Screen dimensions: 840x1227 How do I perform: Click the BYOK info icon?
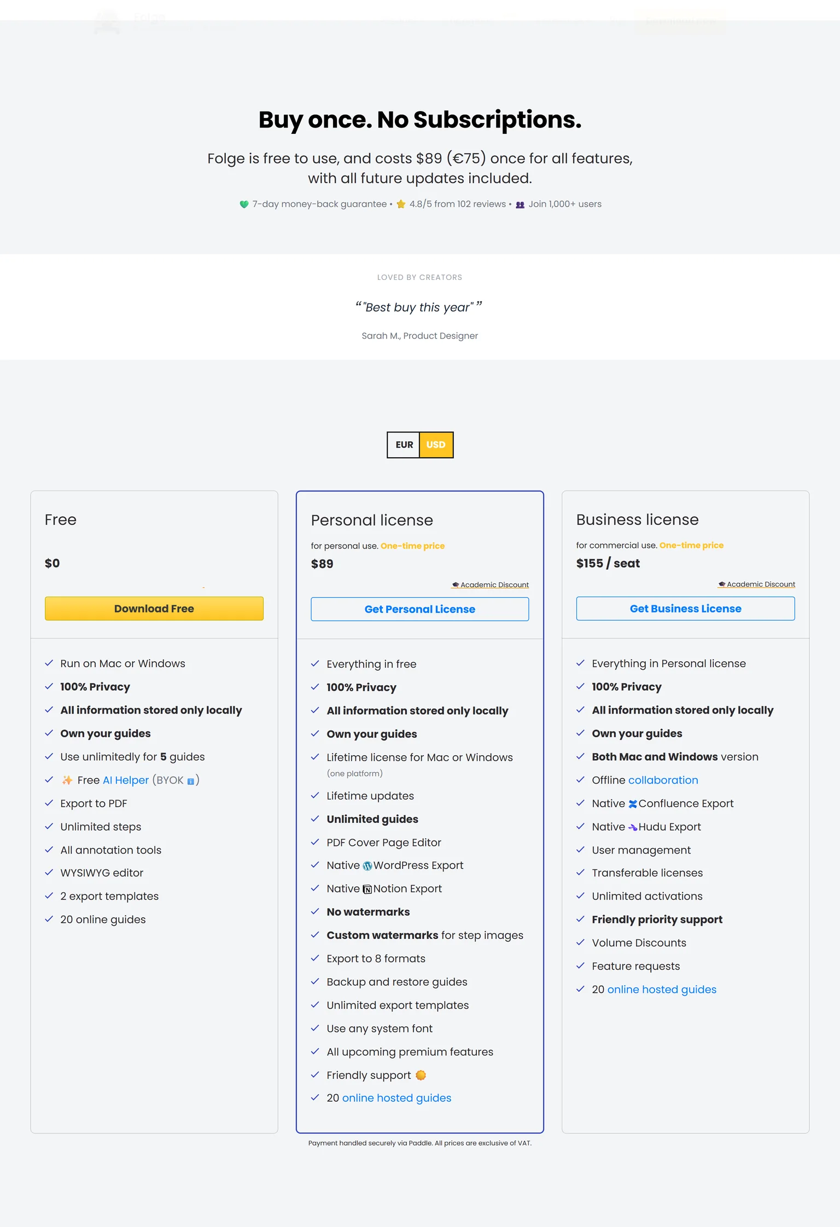[190, 781]
